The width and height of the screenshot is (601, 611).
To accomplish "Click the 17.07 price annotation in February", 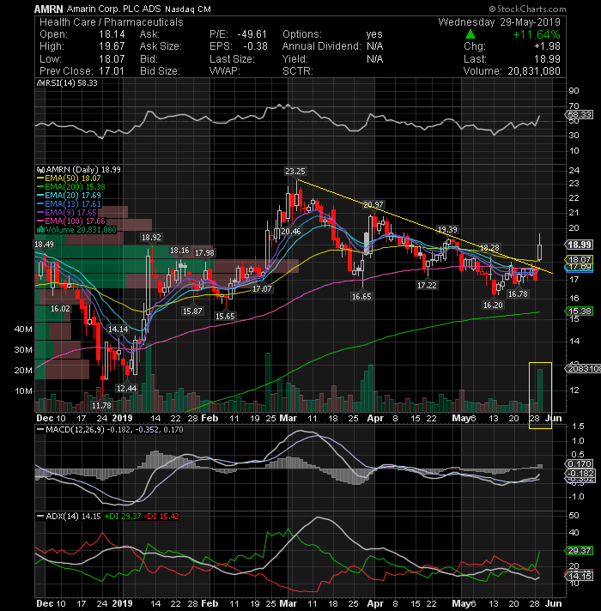I will pyautogui.click(x=262, y=288).
